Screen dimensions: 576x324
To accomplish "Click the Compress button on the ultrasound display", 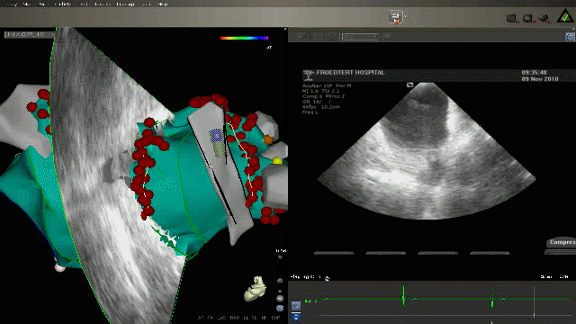I will 561,242.
